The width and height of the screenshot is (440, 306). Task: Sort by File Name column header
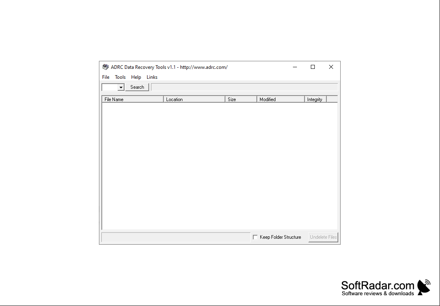pyautogui.click(x=133, y=99)
